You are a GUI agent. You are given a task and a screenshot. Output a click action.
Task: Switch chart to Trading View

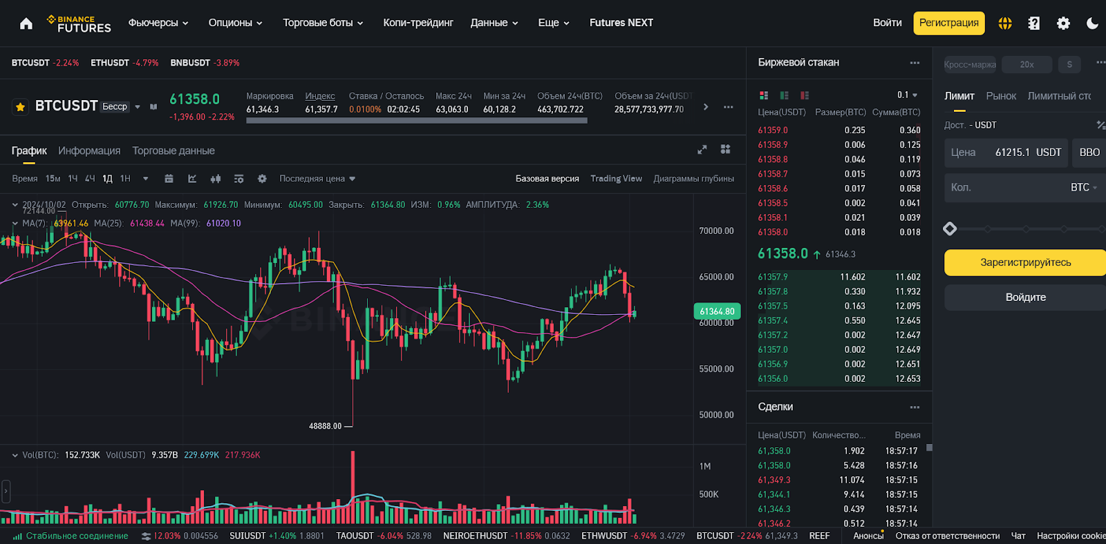point(616,179)
